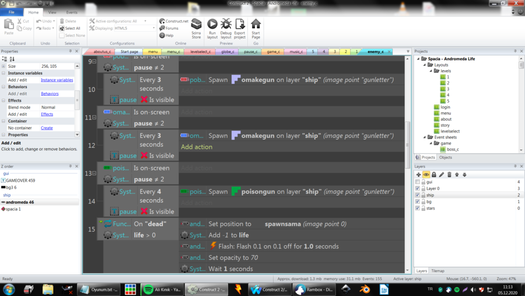Viewport: 525px width, 296px height.
Task: Click the Cut tool icon
Action: coord(19,21)
